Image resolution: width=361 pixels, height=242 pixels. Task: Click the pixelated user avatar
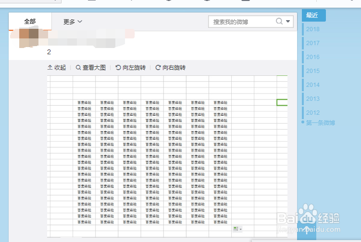click(x=29, y=38)
